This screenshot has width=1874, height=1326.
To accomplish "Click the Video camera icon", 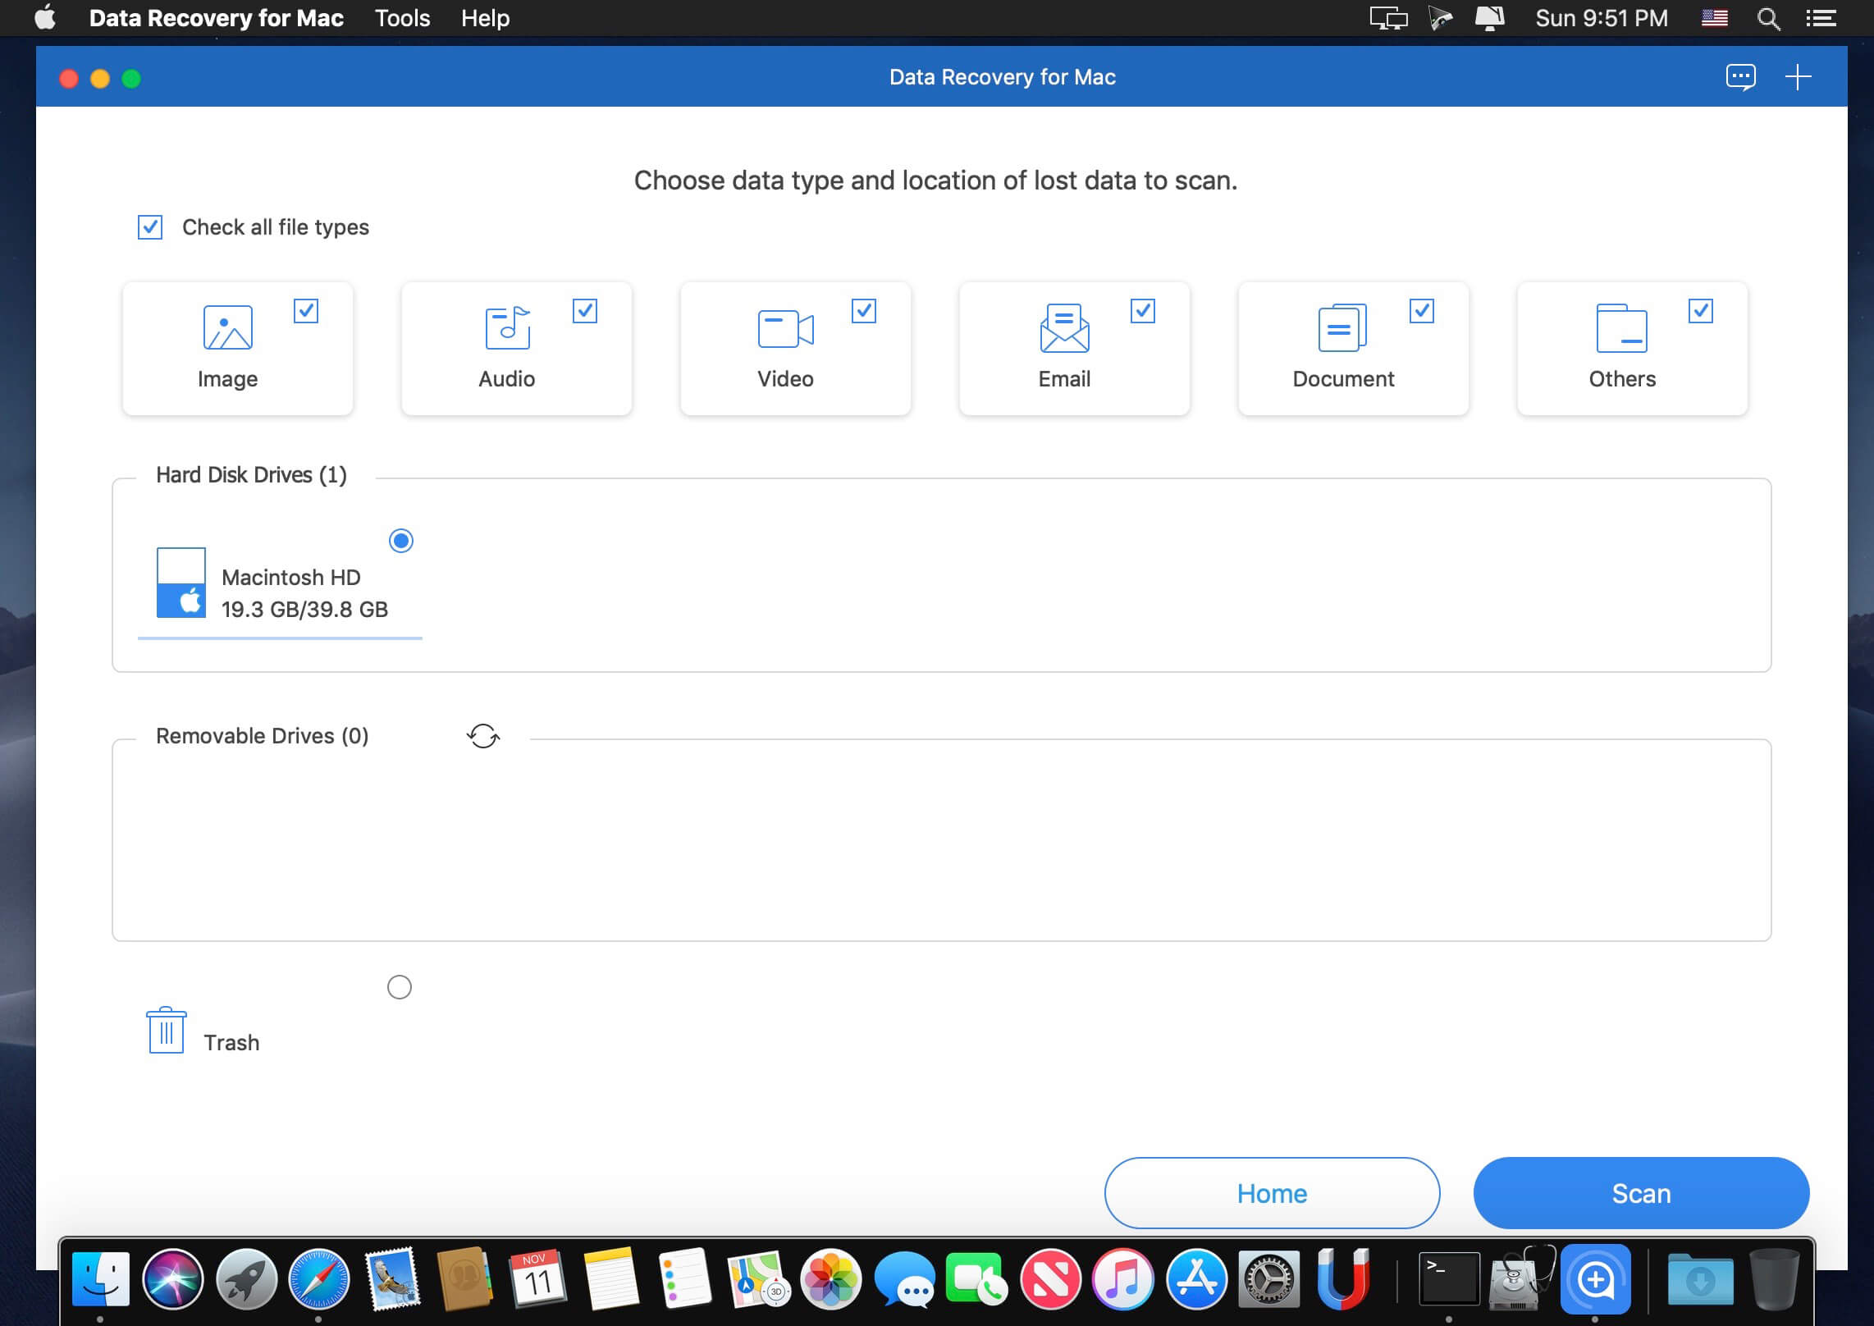I will 785,329.
